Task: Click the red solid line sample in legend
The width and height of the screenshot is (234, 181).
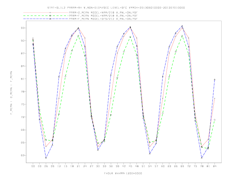Action: [46, 12]
